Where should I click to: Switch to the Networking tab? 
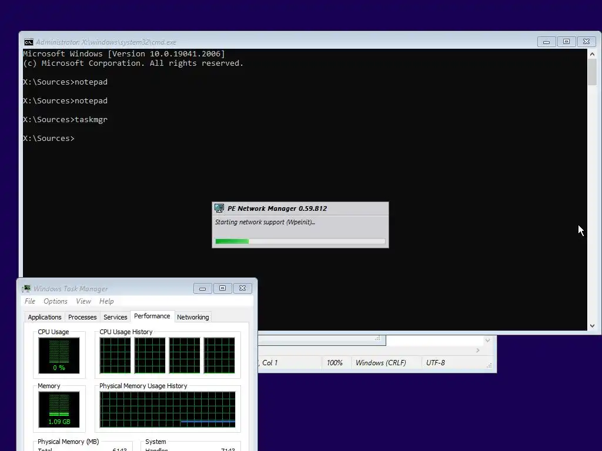pyautogui.click(x=193, y=317)
